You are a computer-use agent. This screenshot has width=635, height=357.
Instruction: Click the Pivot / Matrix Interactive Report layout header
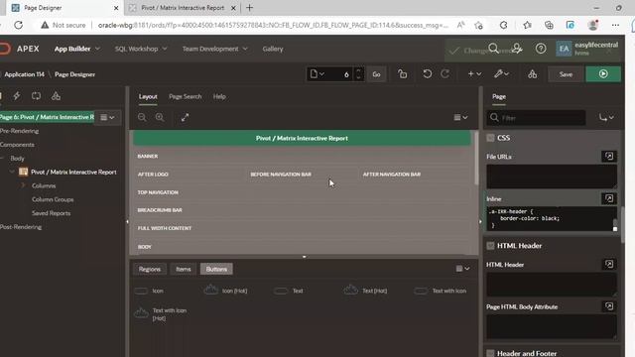pyautogui.click(x=302, y=138)
